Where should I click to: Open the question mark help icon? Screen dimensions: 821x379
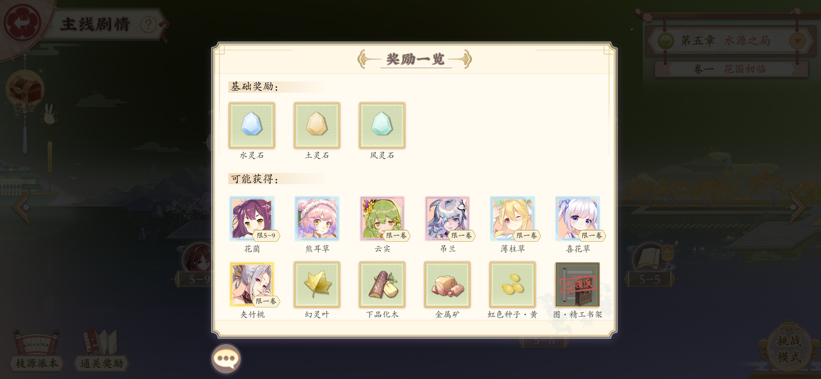(x=148, y=25)
